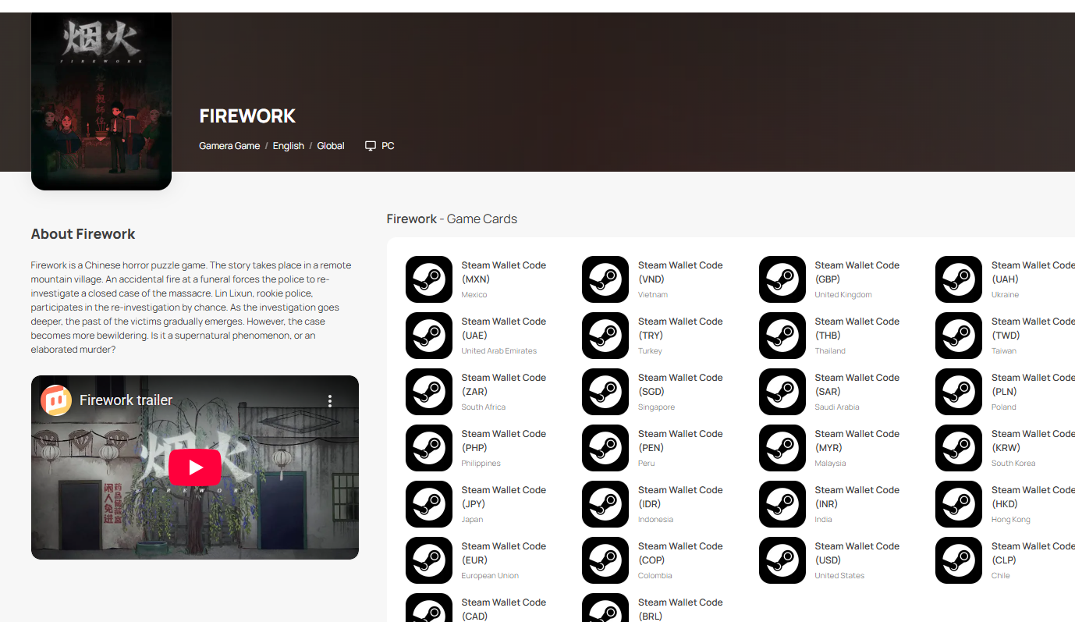The height and width of the screenshot is (622, 1075).
Task: Click the Steam icon for Vietnam VND card
Action: click(605, 279)
